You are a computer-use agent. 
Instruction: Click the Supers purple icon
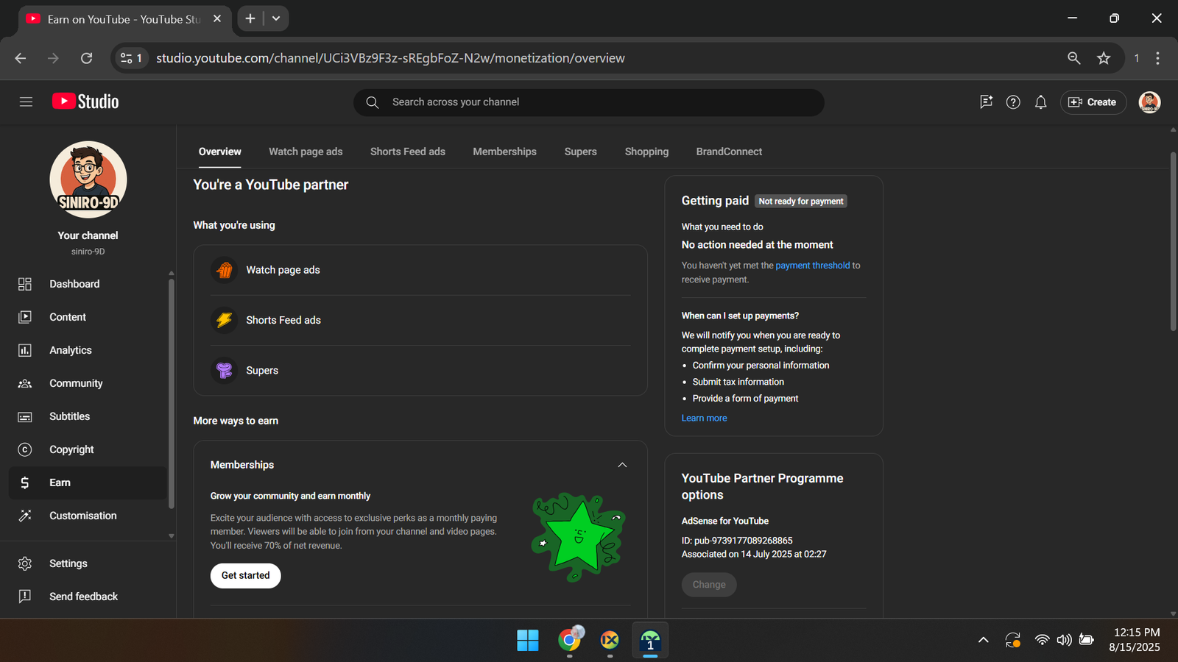(225, 370)
